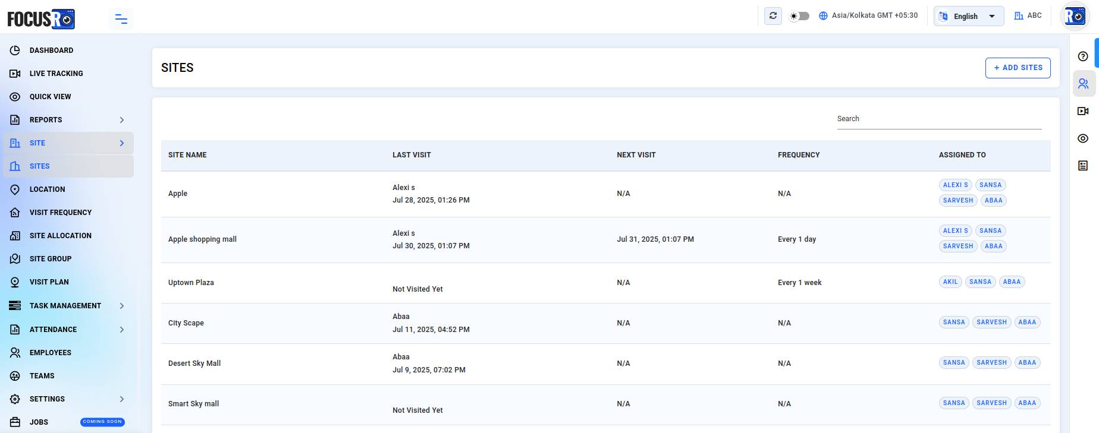Toggle the dark mode switch
1099x433 pixels.
[799, 16]
